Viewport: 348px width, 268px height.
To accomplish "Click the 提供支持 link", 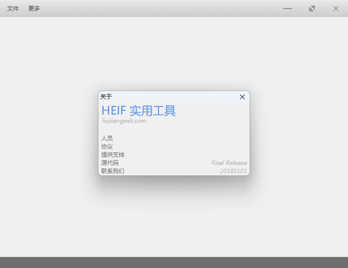I will tap(113, 155).
